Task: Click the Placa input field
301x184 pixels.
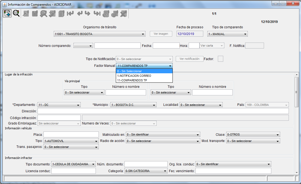Action: point(71,134)
